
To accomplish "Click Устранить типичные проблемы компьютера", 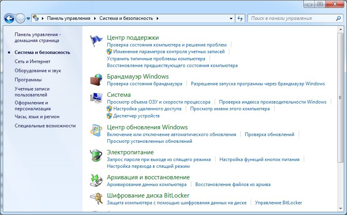I will point(156,59).
